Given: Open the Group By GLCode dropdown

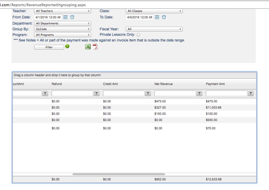Looking at the screenshot, I should [x=63, y=29].
